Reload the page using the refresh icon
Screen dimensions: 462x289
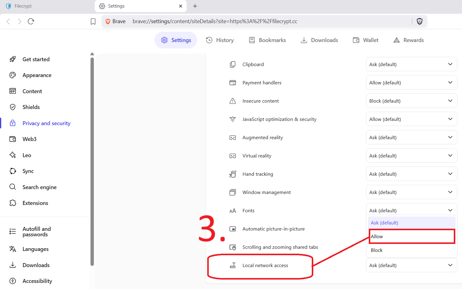[x=31, y=21]
